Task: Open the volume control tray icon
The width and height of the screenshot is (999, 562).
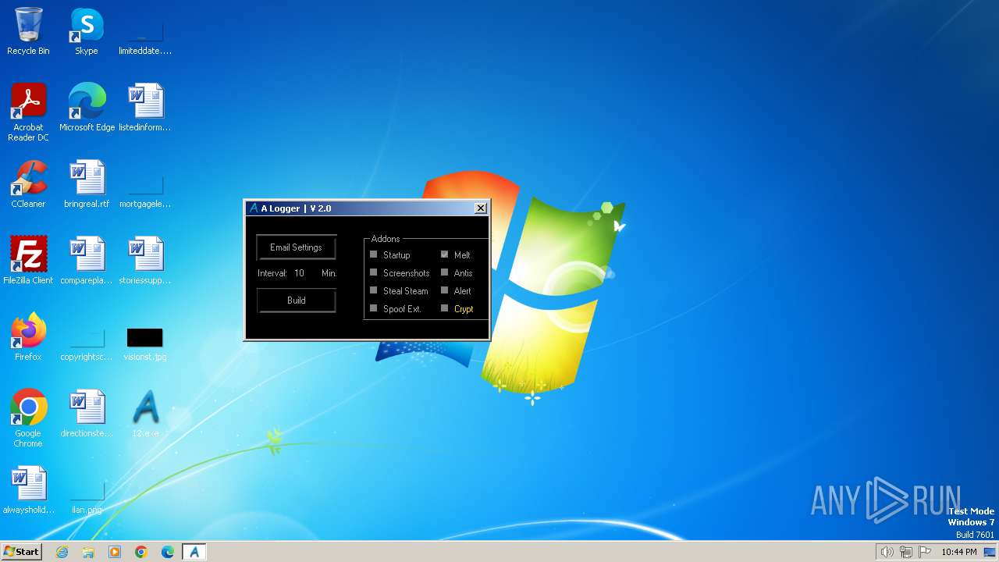Action: click(x=887, y=552)
